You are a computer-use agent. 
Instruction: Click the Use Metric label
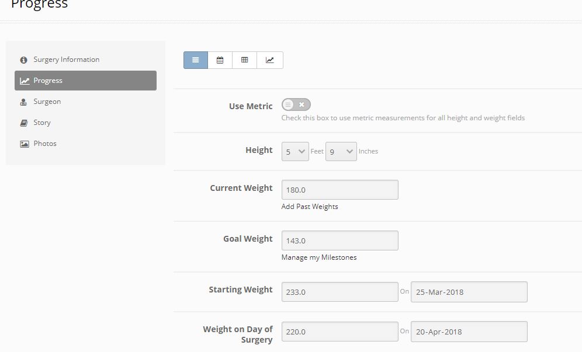pyautogui.click(x=251, y=106)
